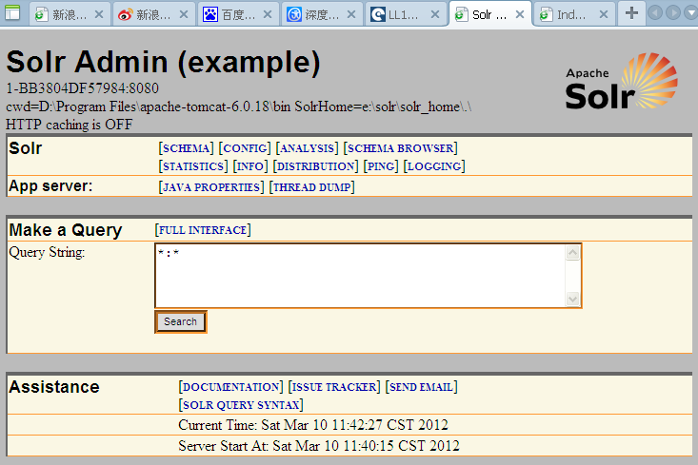Click the Current Time text line
698x465 pixels.
pyautogui.click(x=313, y=425)
